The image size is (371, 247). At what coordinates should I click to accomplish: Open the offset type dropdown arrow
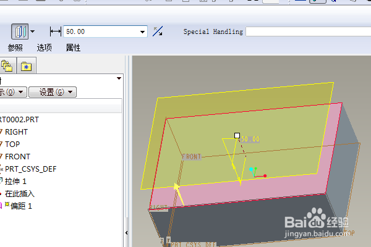point(32,31)
